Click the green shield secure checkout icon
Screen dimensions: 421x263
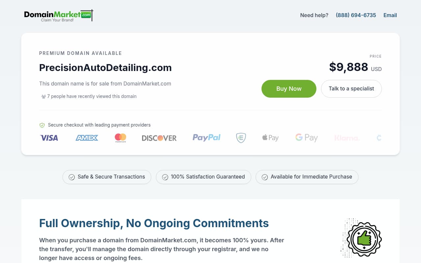point(42,125)
